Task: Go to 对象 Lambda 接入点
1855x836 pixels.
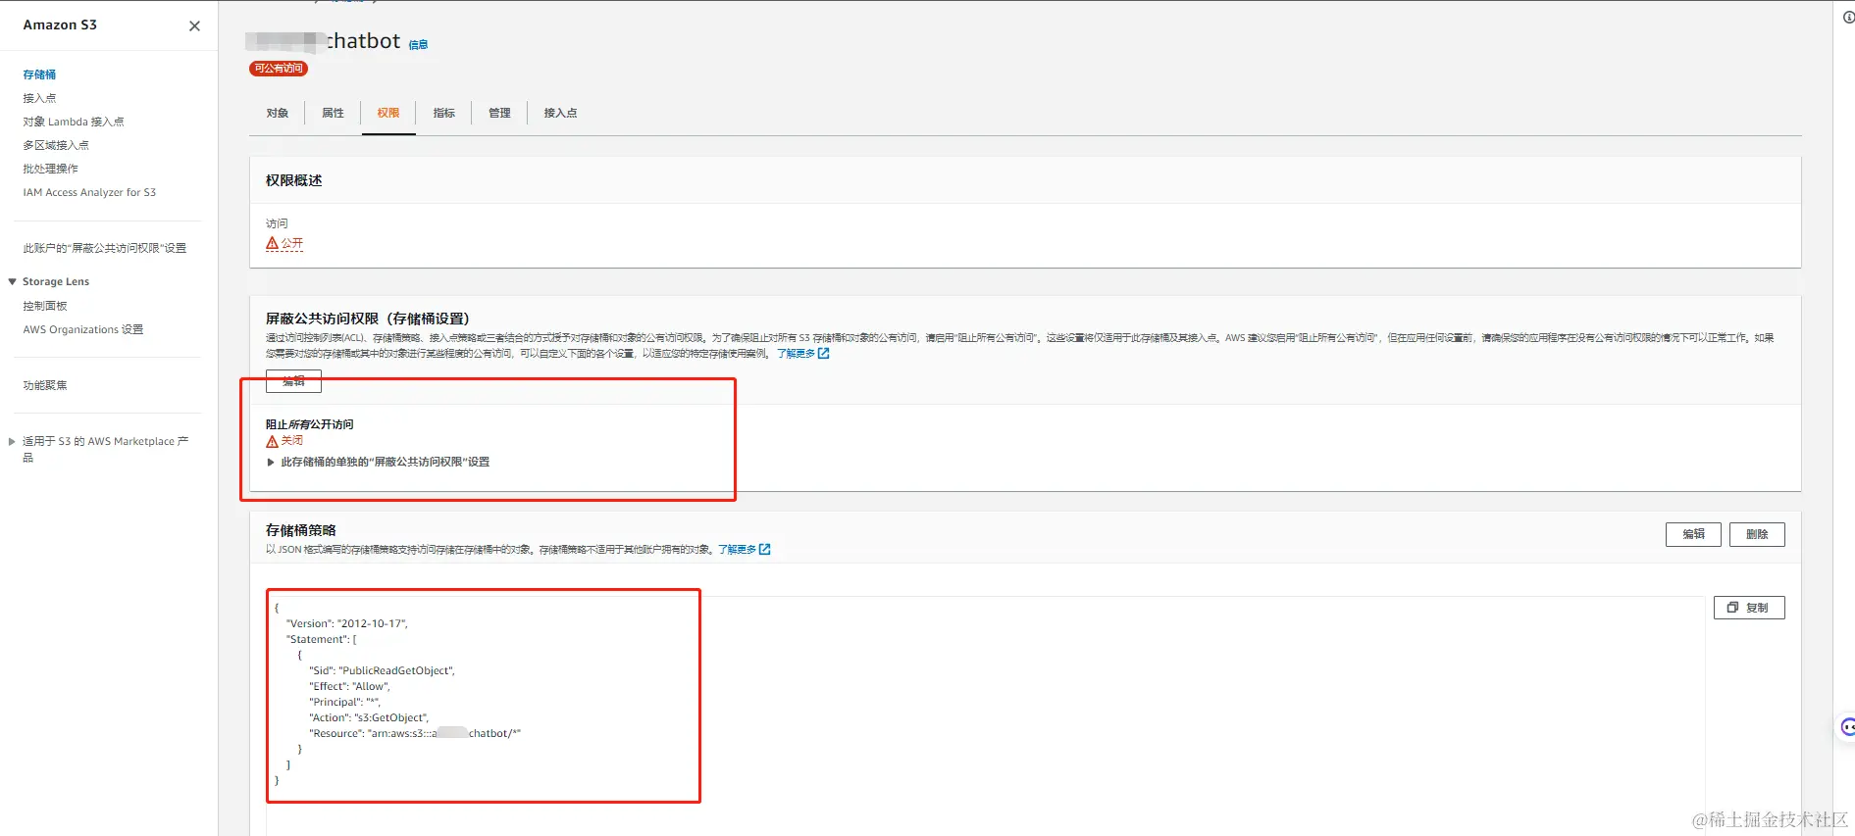Action: tap(74, 122)
